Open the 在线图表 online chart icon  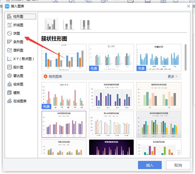10,101
